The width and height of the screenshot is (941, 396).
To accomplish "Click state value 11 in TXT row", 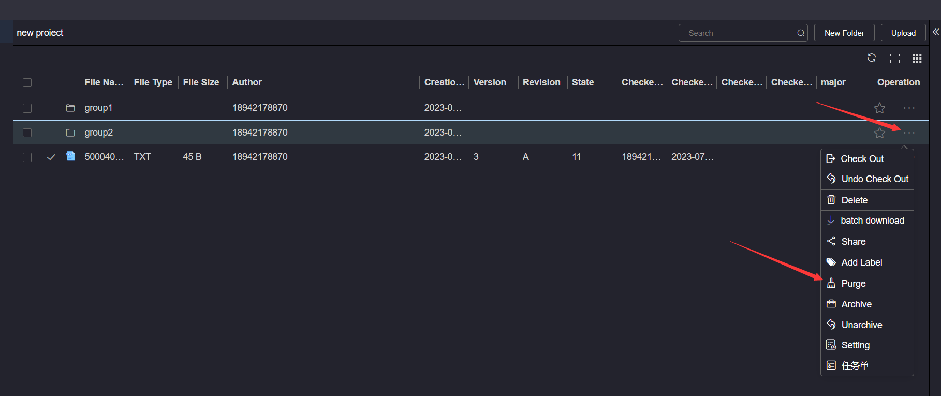I will [576, 157].
